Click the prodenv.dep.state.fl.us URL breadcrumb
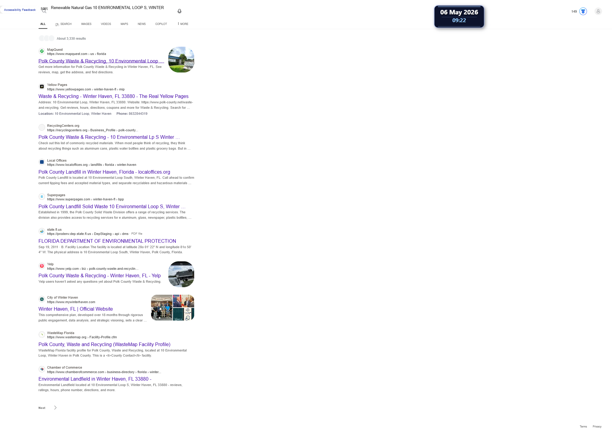Screen dimensions: 612x432 click(88, 234)
